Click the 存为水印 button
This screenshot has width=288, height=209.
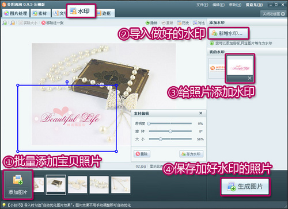[x=191, y=154]
